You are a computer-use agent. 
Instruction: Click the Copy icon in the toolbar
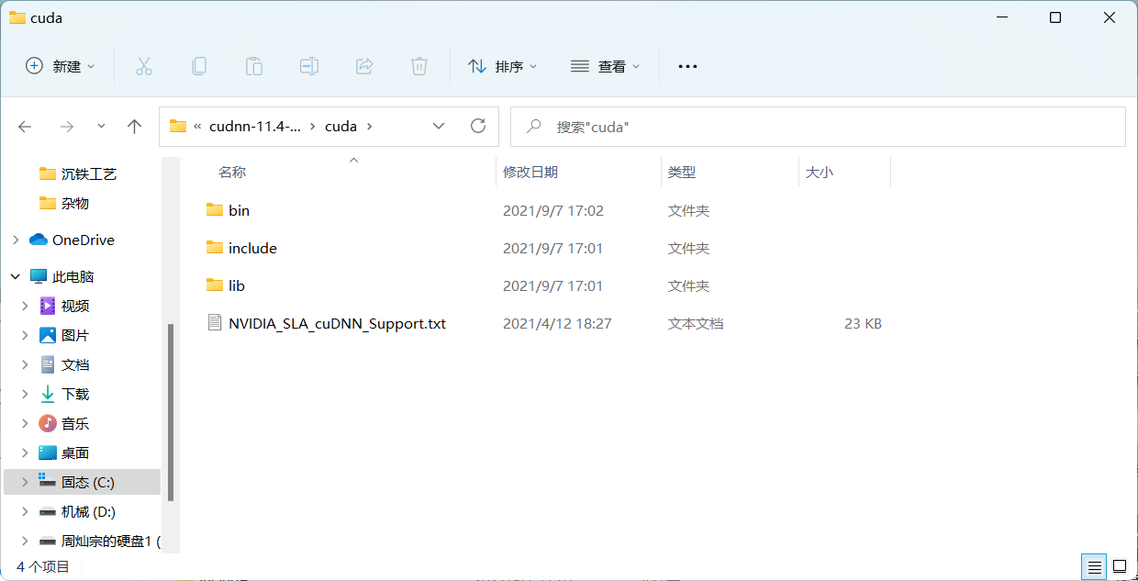point(198,65)
